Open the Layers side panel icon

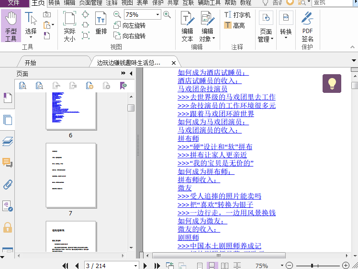coord(8,141)
